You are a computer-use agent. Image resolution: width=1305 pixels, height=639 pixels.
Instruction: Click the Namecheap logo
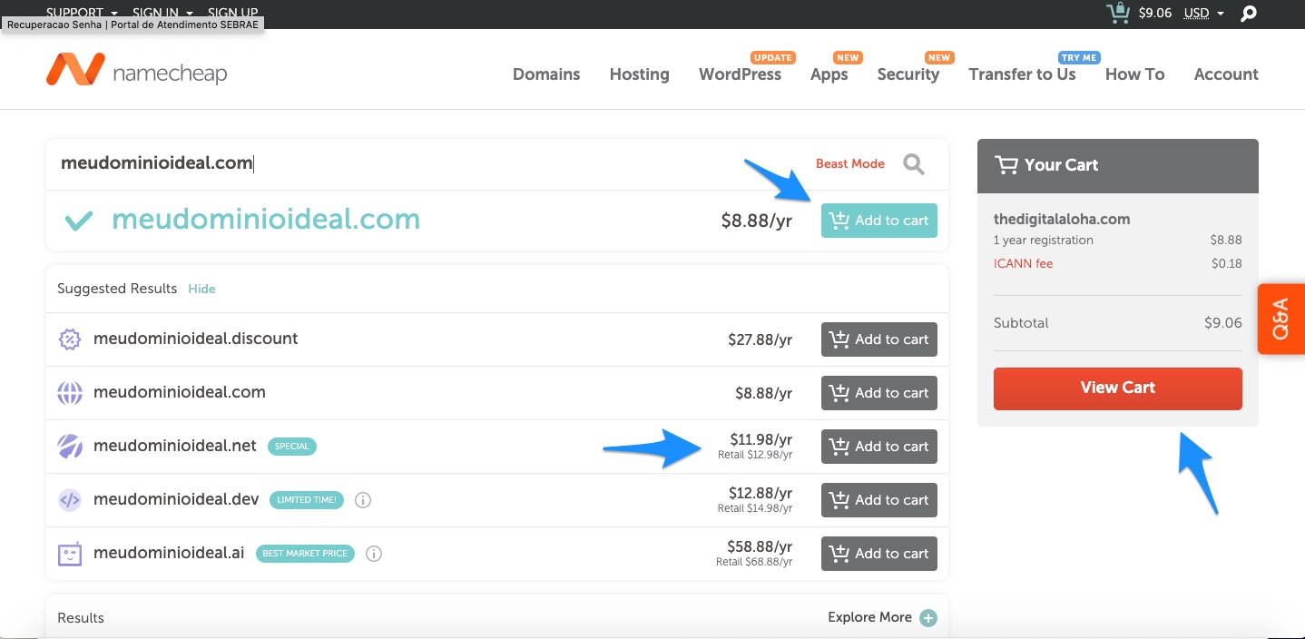point(136,70)
